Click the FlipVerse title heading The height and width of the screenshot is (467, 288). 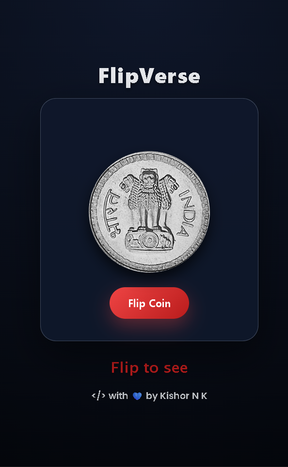click(149, 76)
